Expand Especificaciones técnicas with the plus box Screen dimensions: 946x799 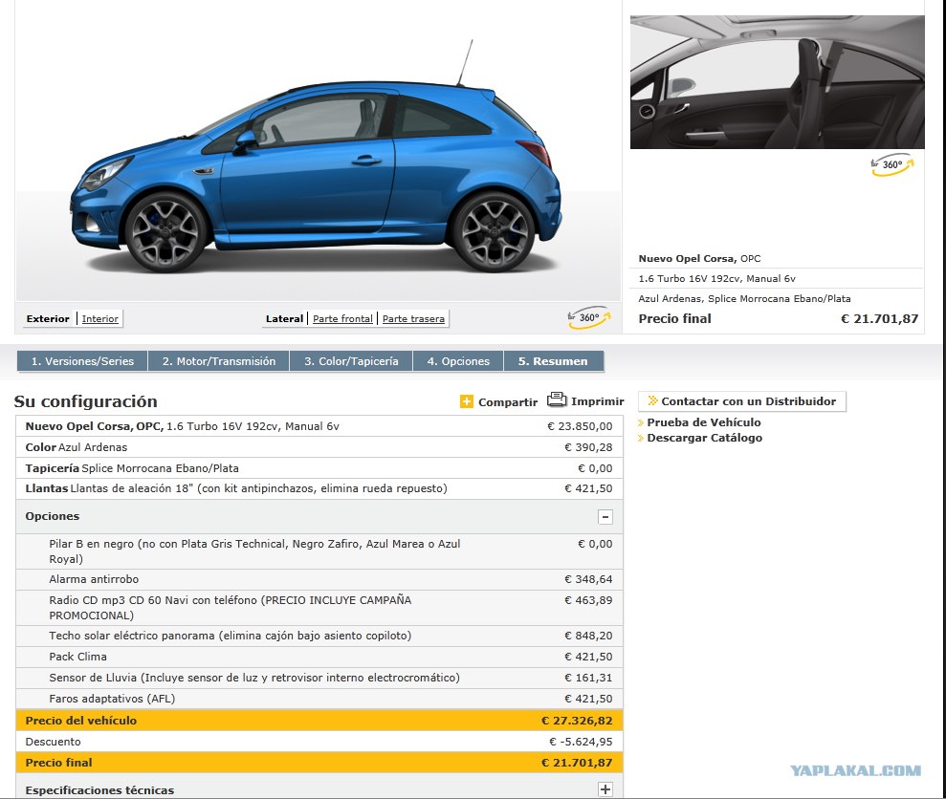coord(605,788)
